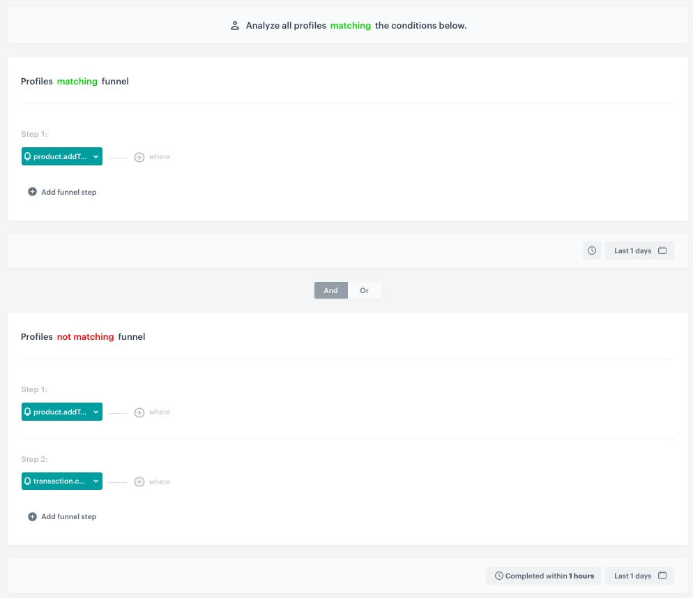Click the green matching link in the top header

[x=350, y=25]
